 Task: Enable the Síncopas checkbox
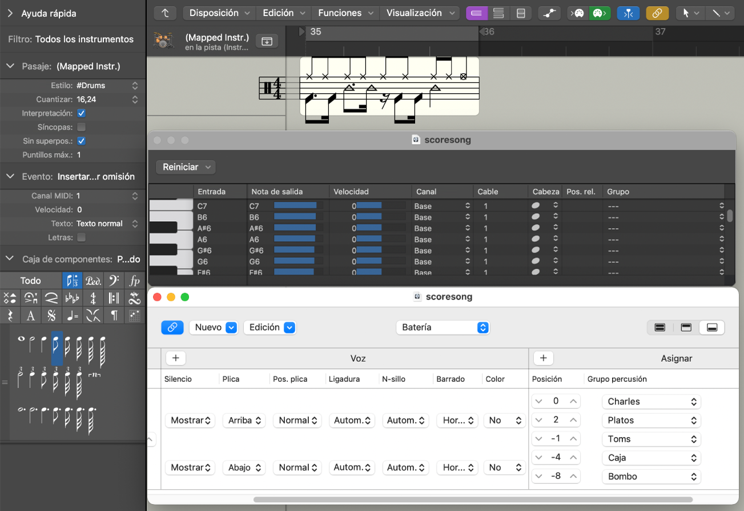coord(81,127)
